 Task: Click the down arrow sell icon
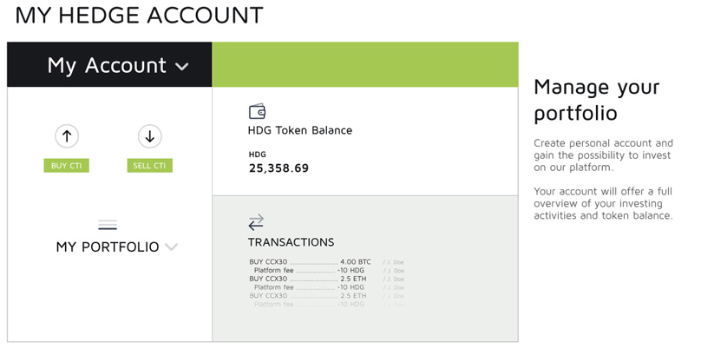point(150,136)
